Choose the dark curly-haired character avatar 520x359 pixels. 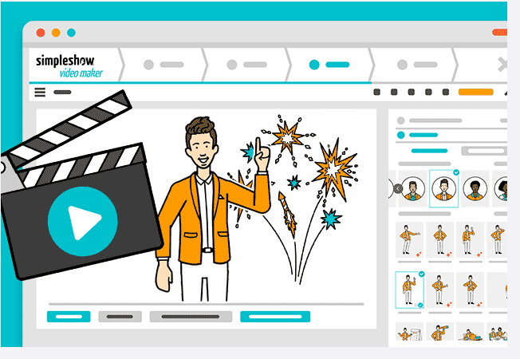pyautogui.click(x=475, y=189)
